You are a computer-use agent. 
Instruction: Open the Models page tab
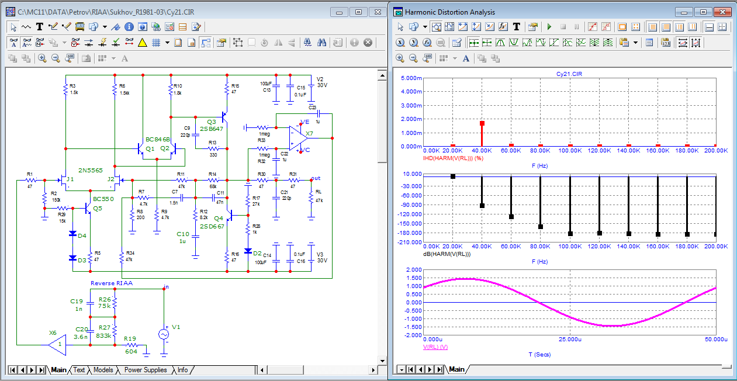(x=103, y=370)
